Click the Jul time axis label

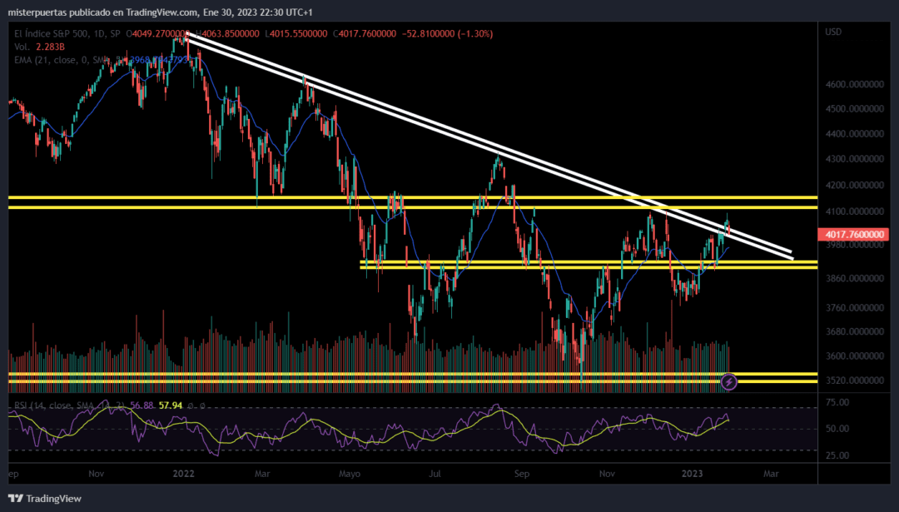(435, 474)
